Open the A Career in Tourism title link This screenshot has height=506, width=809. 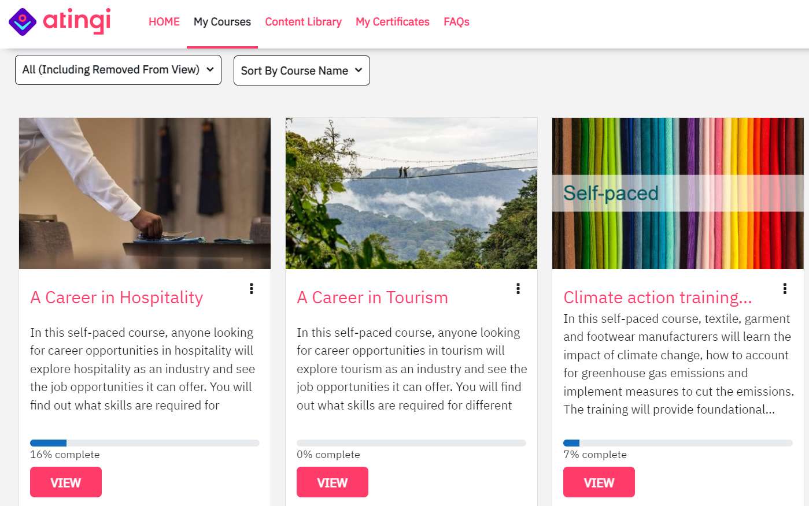[x=372, y=297]
